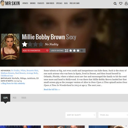
Task: Click the profile portrait thumbnail
Action: click(x=10, y=46)
